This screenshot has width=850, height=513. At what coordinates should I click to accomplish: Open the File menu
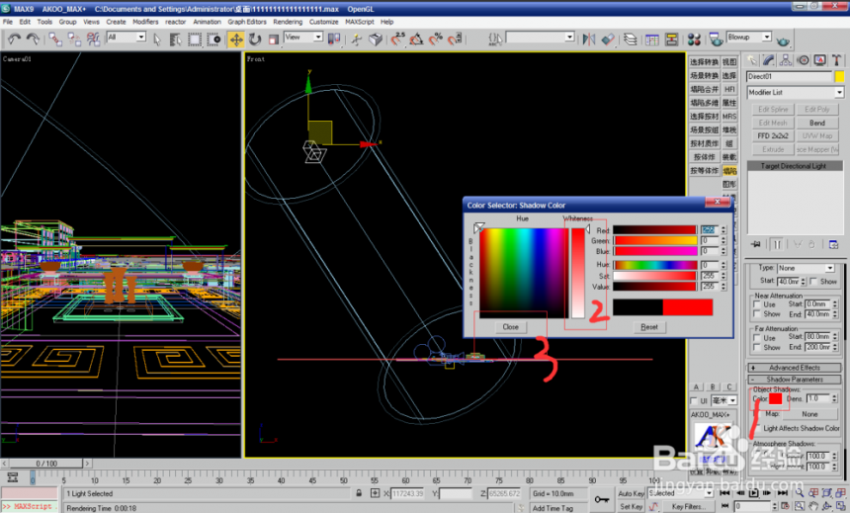click(8, 22)
